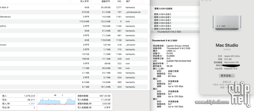
Task: Select the (GPU) process name
Action: pyautogui.click(x=3, y=26)
